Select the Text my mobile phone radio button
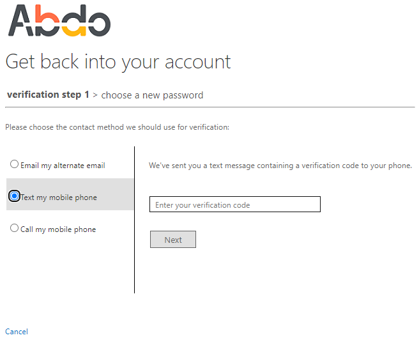This screenshot has height=340, width=419. click(14, 196)
